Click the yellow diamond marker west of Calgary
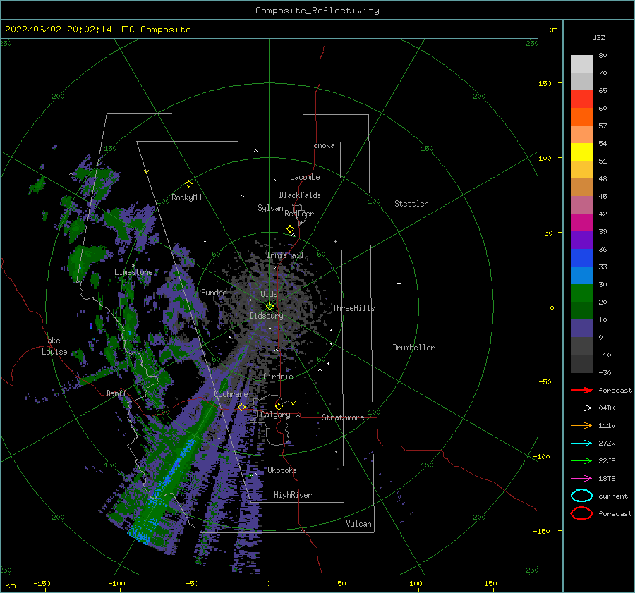Image resolution: width=635 pixels, height=593 pixels. [x=241, y=407]
